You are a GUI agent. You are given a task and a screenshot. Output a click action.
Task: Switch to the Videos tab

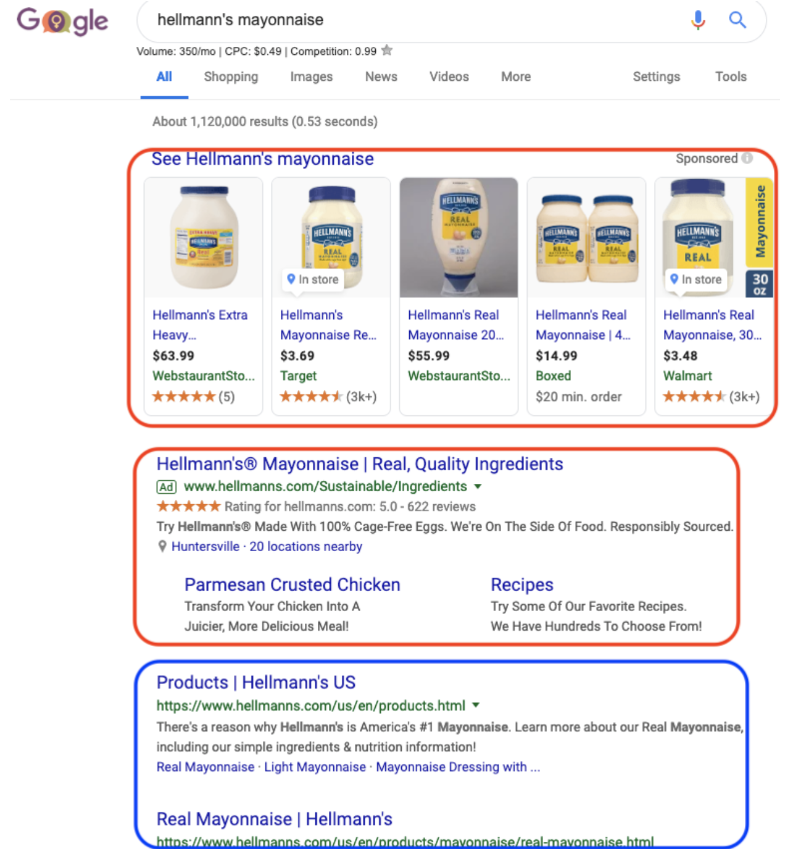click(449, 77)
